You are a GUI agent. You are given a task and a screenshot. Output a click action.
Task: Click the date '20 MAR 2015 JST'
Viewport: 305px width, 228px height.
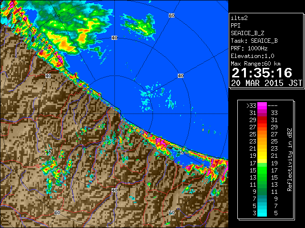(266, 83)
